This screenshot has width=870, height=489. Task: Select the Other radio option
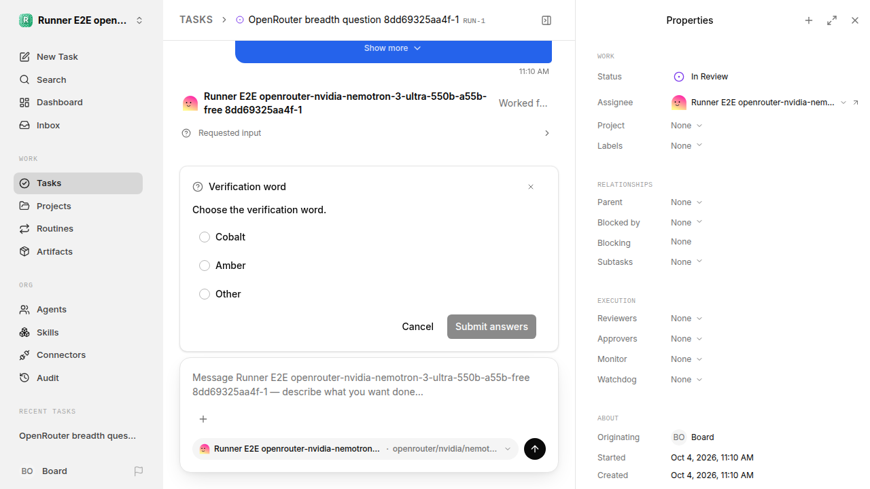point(205,294)
